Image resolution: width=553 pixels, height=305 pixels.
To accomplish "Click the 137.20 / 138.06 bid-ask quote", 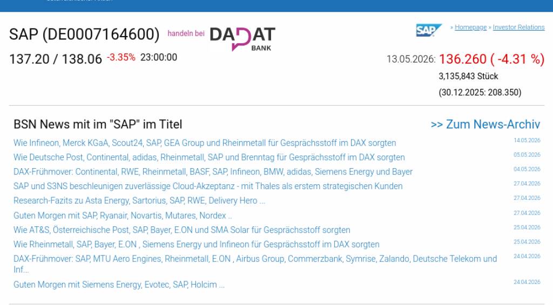I will tap(56, 59).
